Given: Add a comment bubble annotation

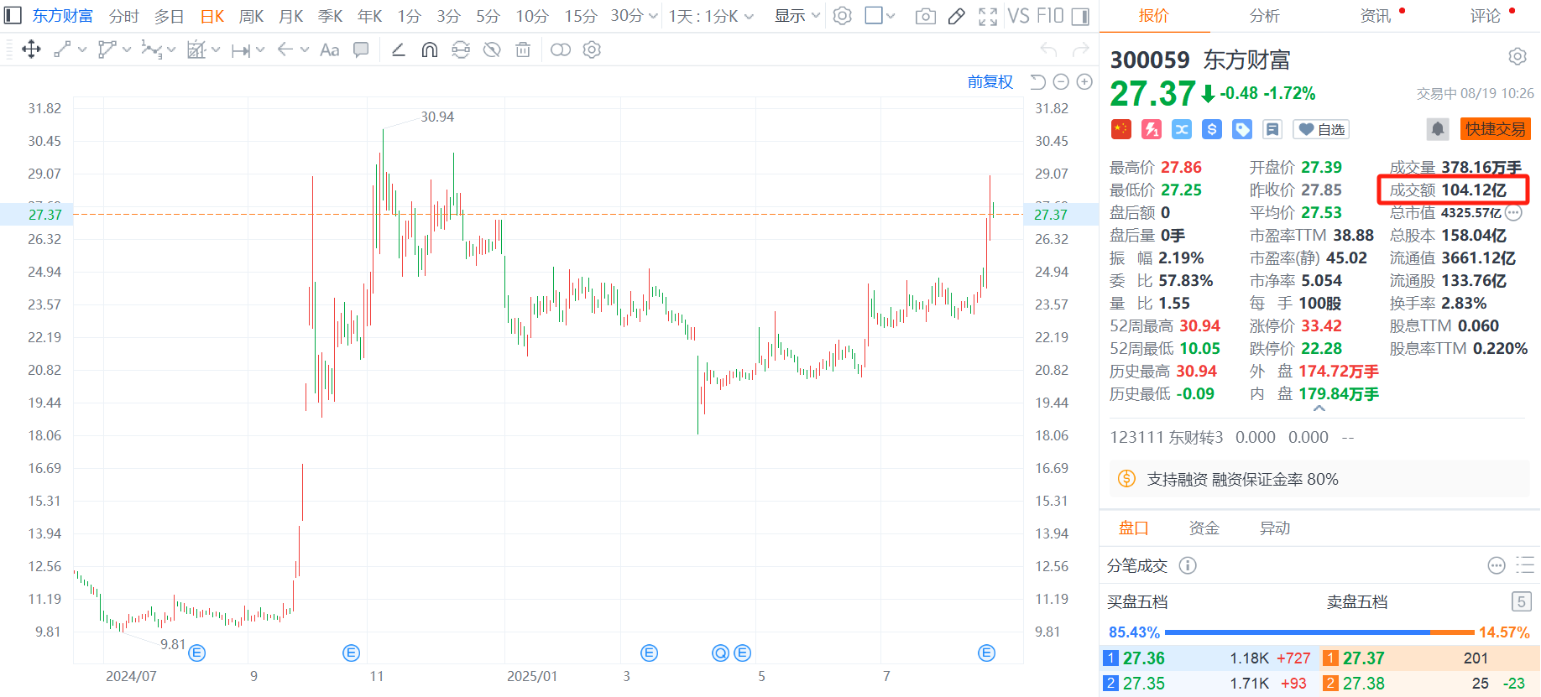Looking at the screenshot, I should click(x=361, y=49).
